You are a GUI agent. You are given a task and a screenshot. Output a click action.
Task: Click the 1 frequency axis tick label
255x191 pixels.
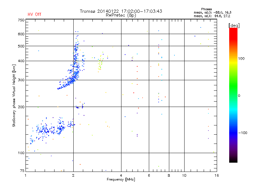coord(26,175)
